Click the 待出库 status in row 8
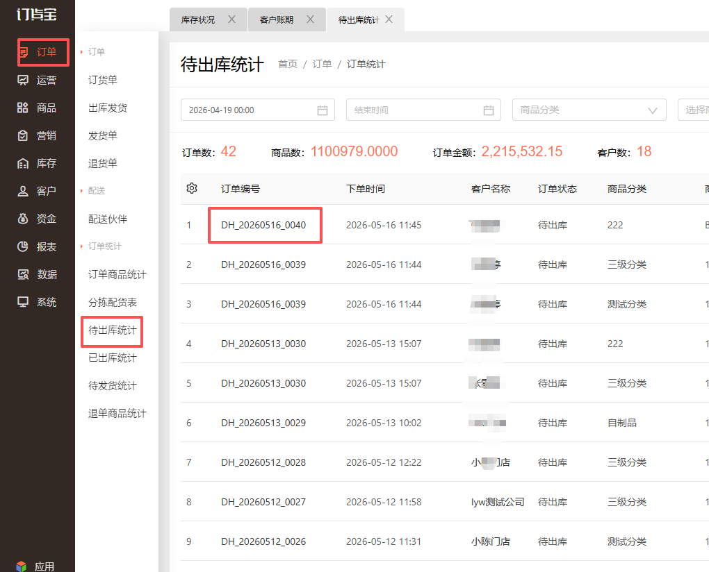Viewport: 709px width, 572px height. [x=553, y=502]
